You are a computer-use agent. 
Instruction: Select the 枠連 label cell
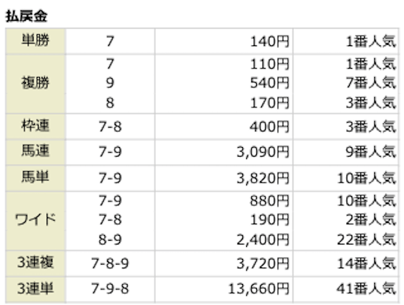click(x=34, y=126)
